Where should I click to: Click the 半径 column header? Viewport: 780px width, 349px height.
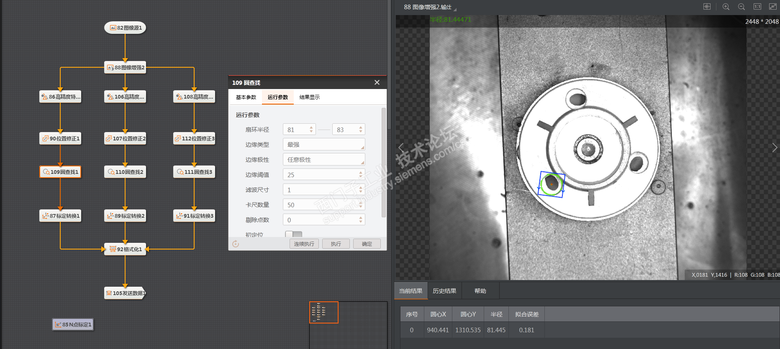tap(496, 314)
